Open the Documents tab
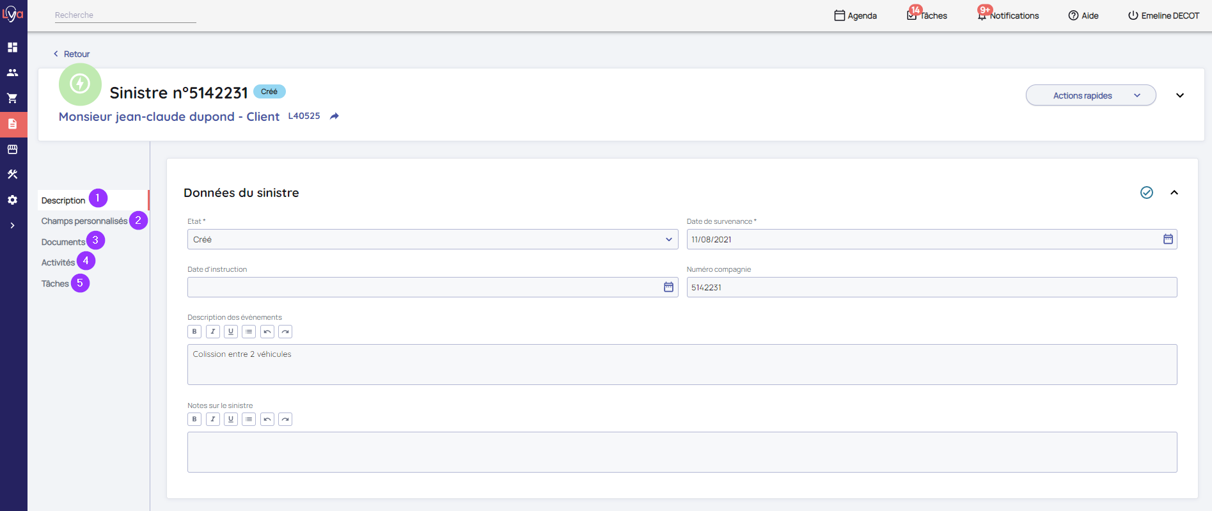This screenshot has height=511, width=1212. tap(63, 242)
